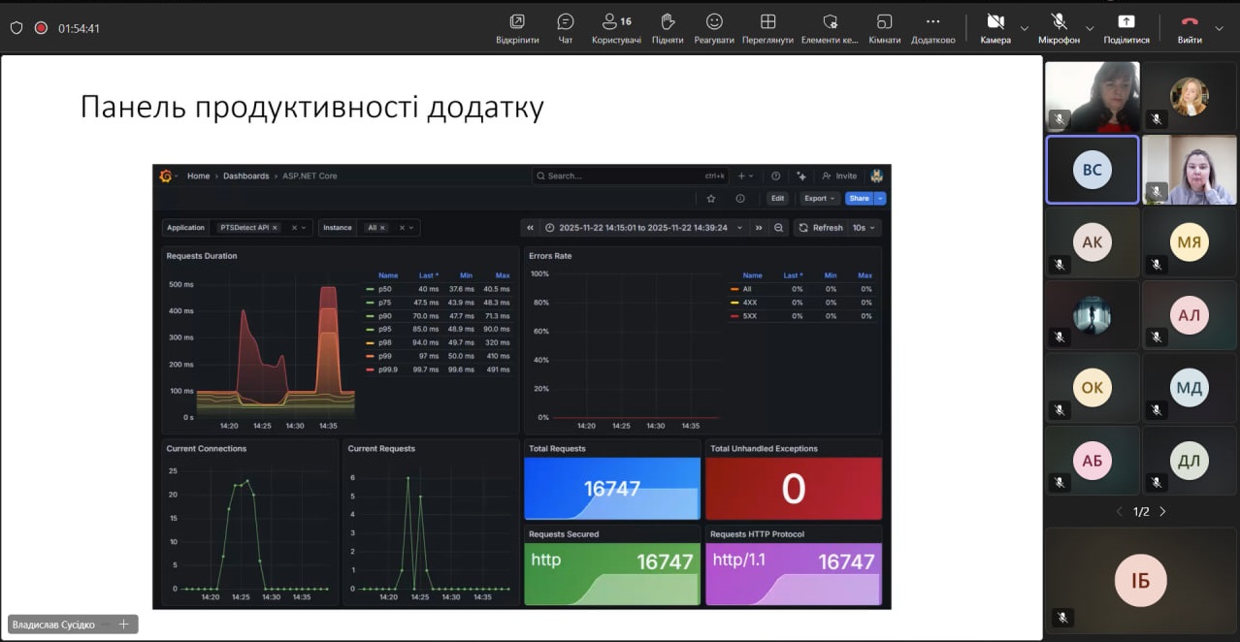Open the Реагувати reactions menu
Screen dimensions: 1240x642
pos(714,22)
